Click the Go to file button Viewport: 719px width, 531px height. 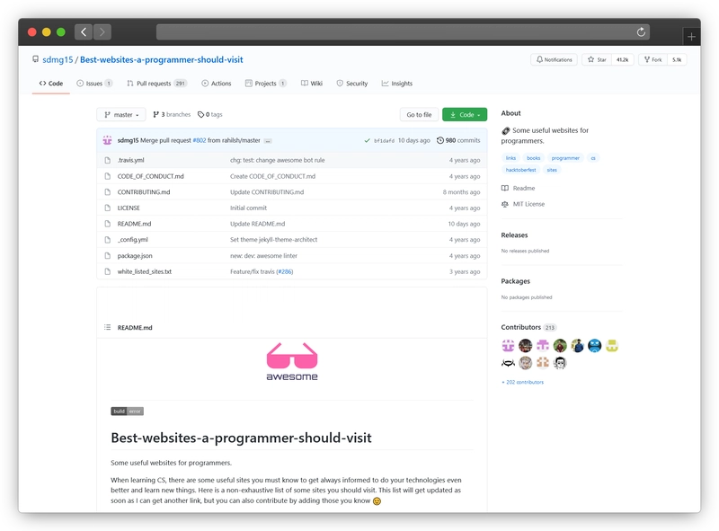[x=419, y=115]
